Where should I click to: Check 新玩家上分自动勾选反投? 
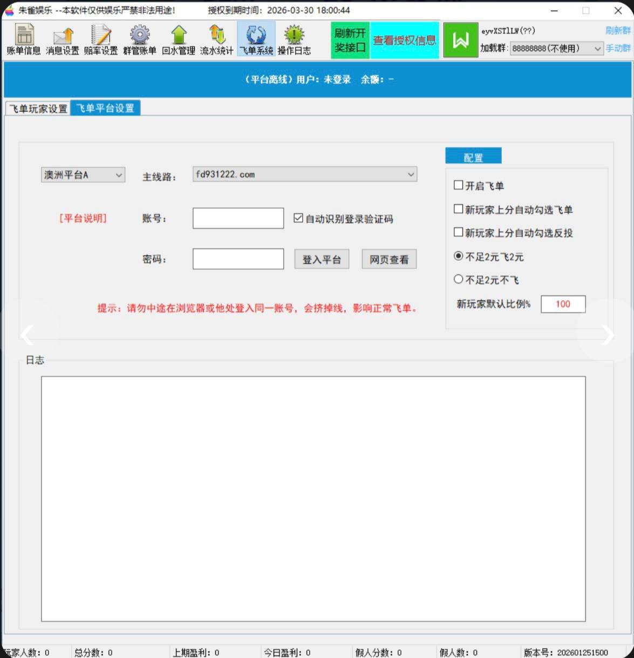click(x=458, y=232)
